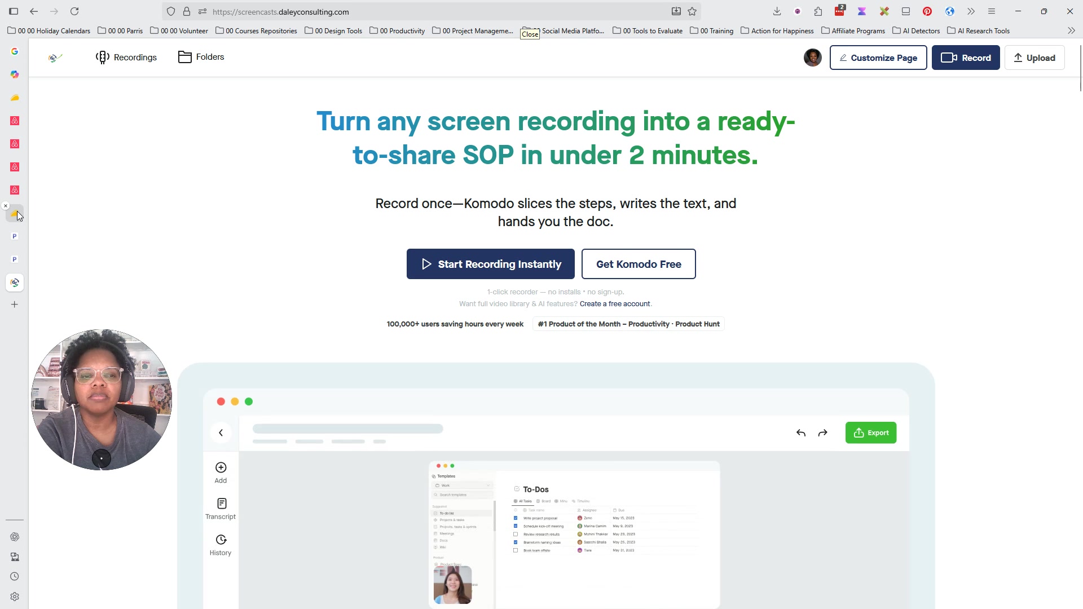1083x609 pixels.
Task: Click the green Export button in the demo preview
Action: [x=871, y=433]
